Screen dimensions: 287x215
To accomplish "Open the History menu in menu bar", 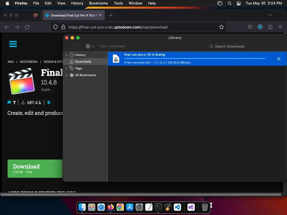I will (x=77, y=3).
